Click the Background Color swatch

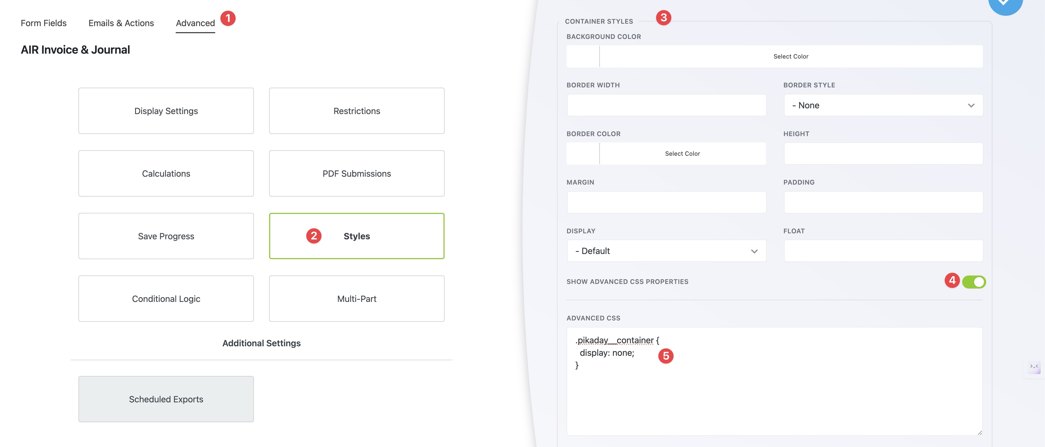583,56
